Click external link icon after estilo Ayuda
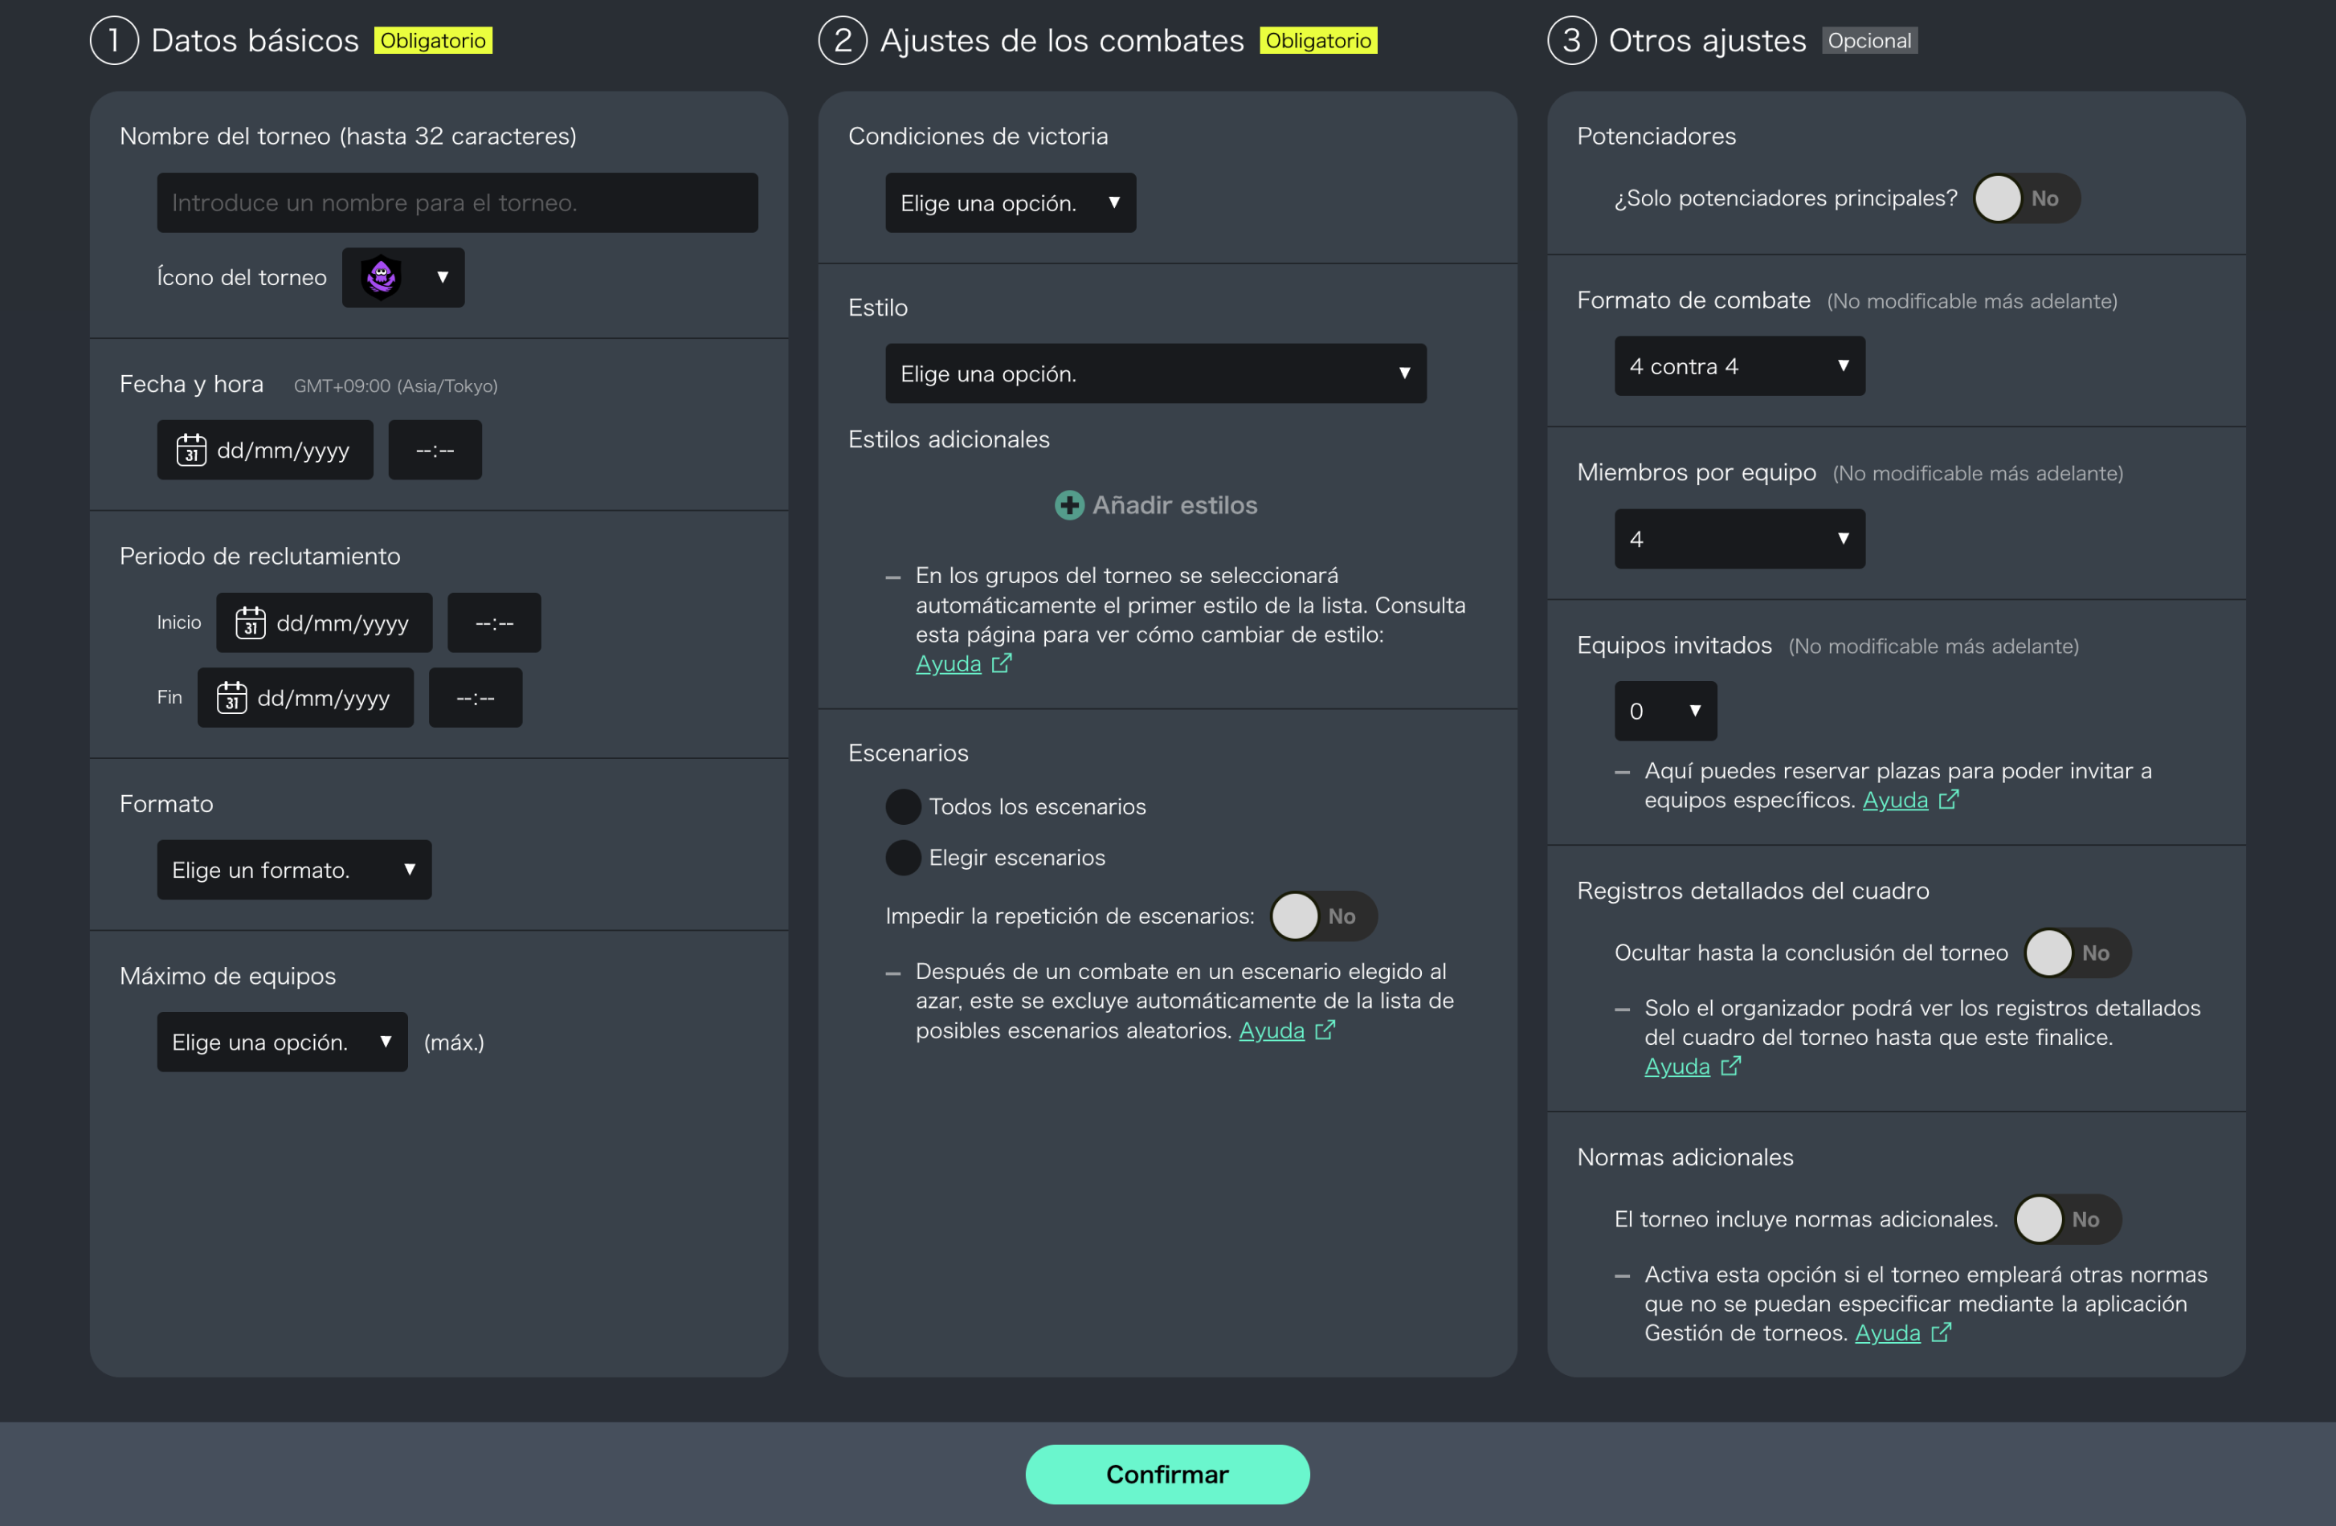Viewport: 2336px width, 1526px height. 1001,664
